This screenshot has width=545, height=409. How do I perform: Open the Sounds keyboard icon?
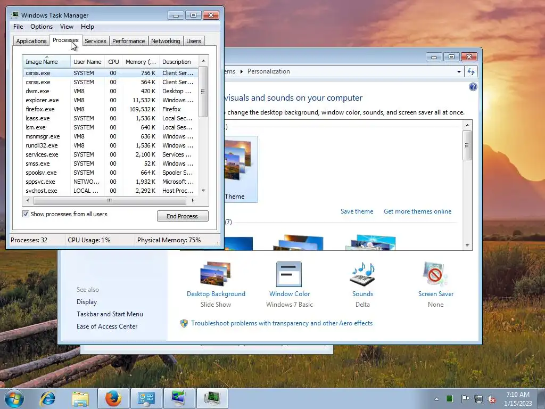362,274
